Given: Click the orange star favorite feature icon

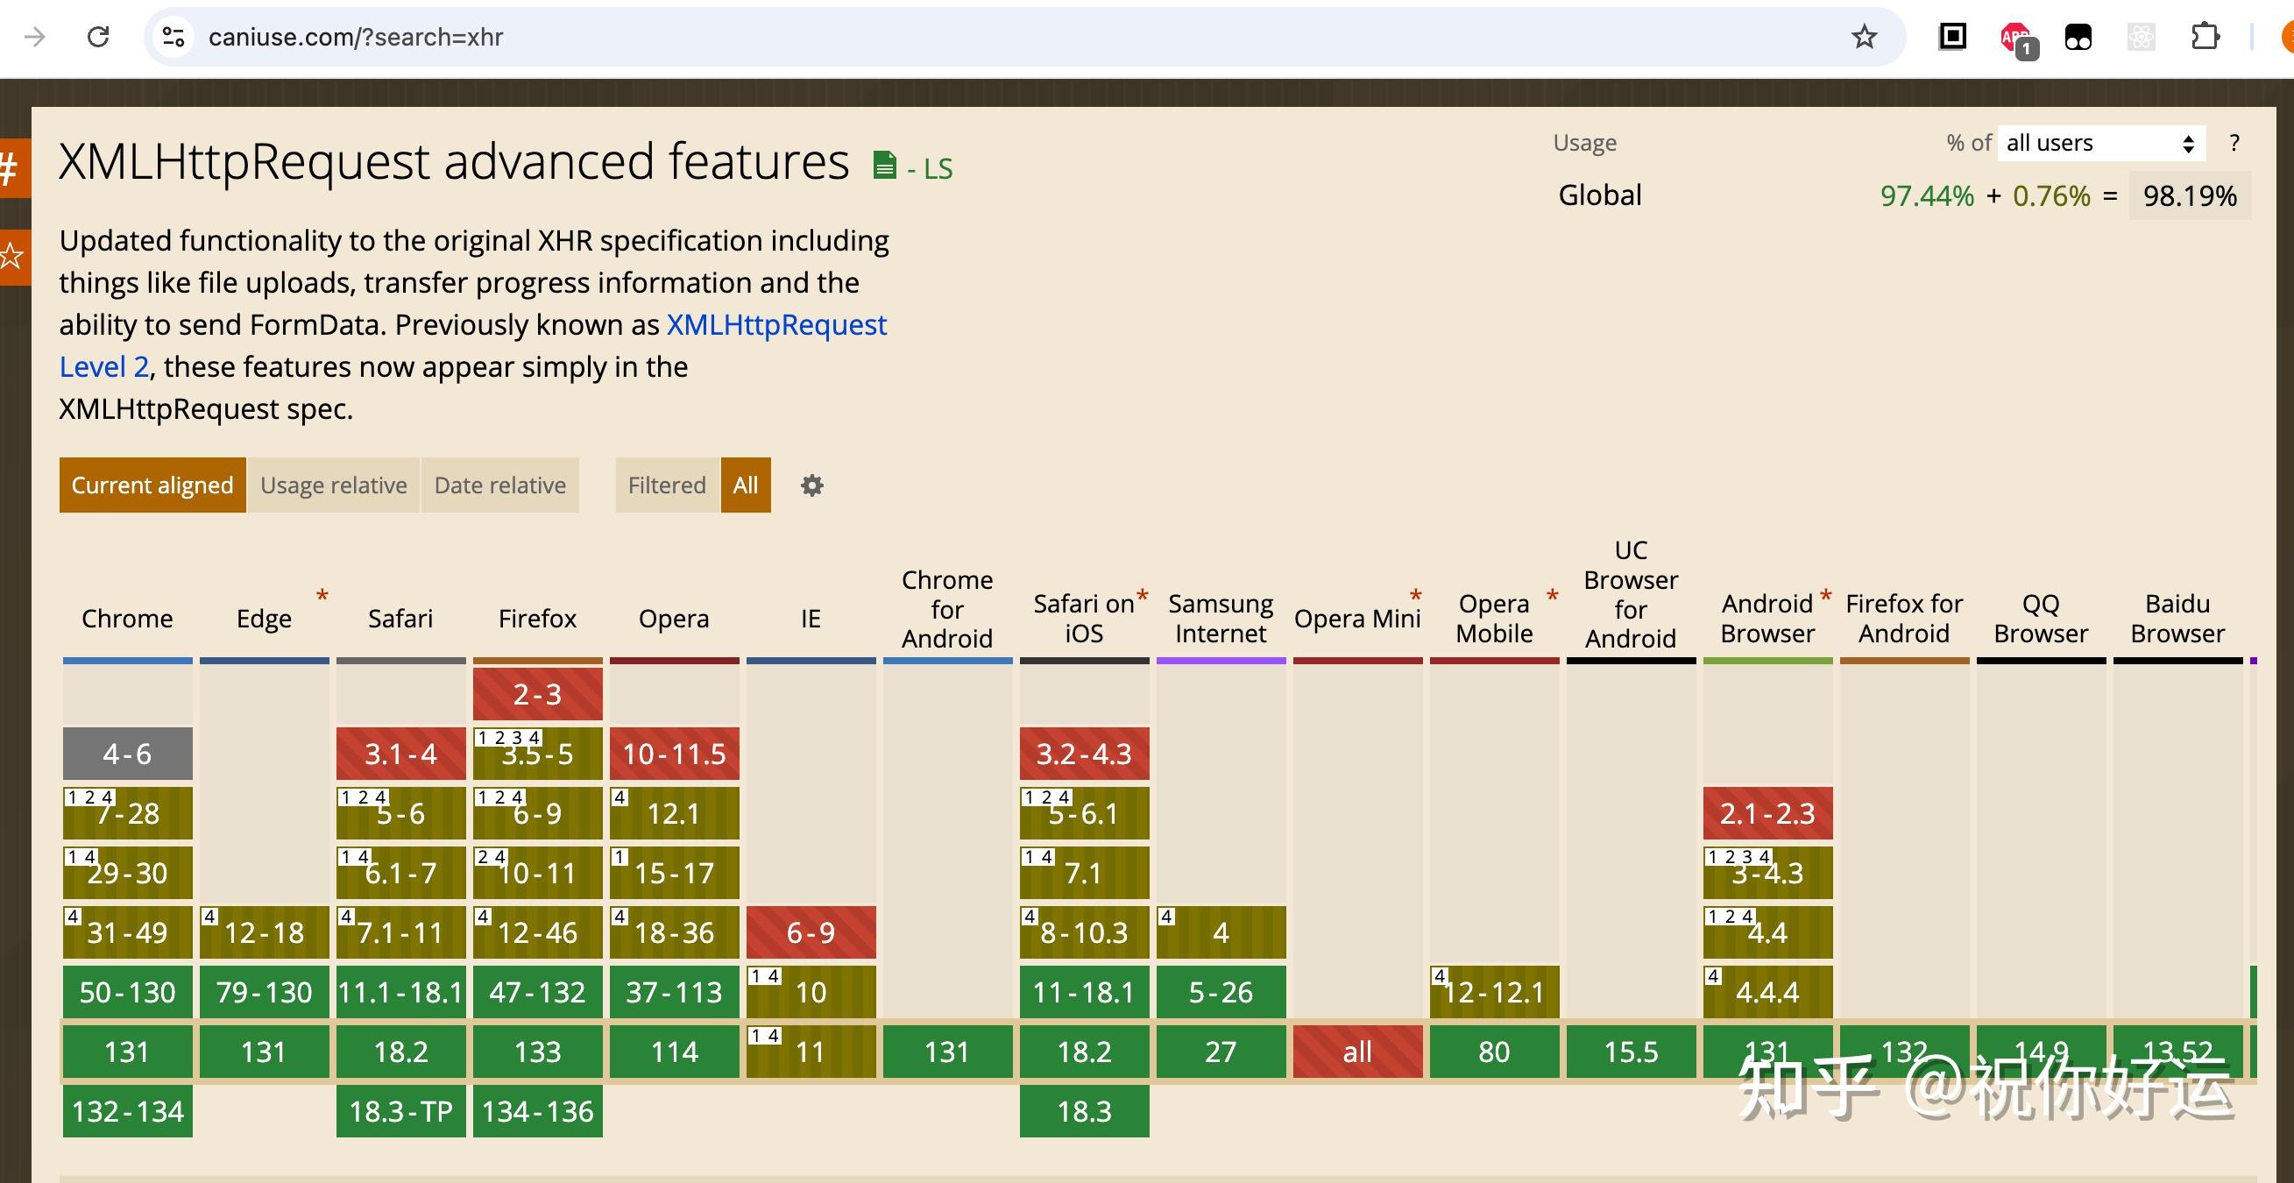Looking at the screenshot, I should 11,257.
